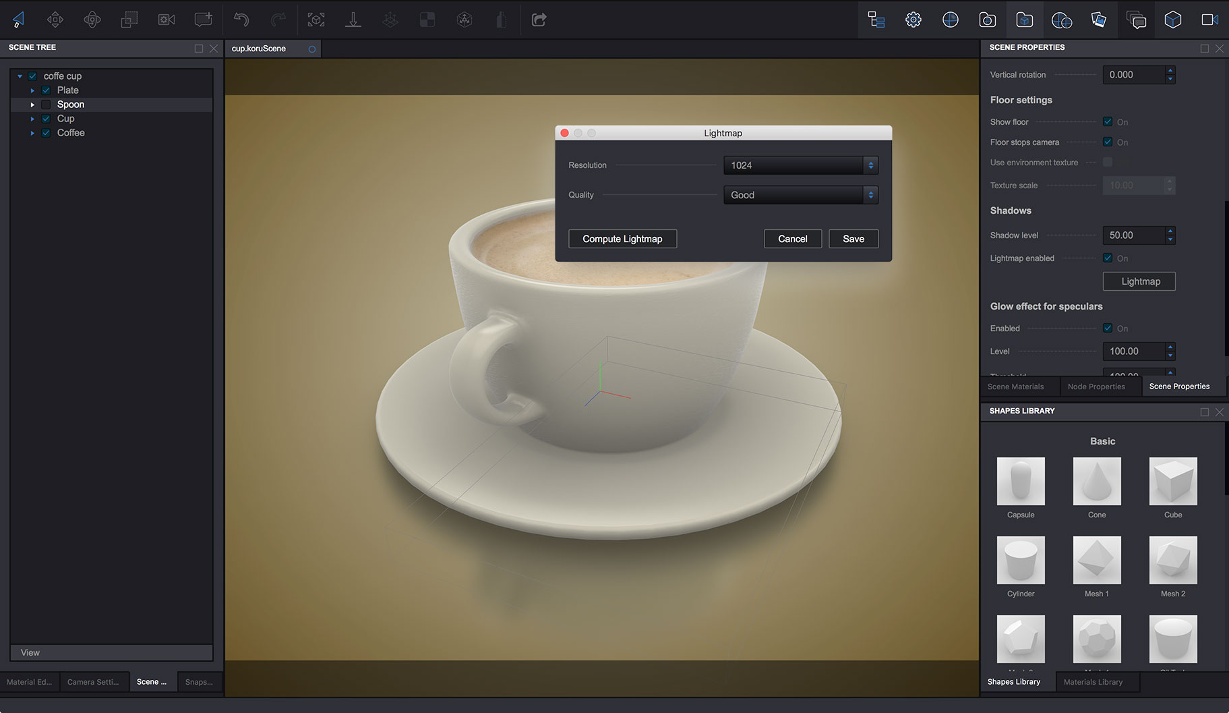
Task: Open the camera view icon at top right
Action: point(1209,19)
